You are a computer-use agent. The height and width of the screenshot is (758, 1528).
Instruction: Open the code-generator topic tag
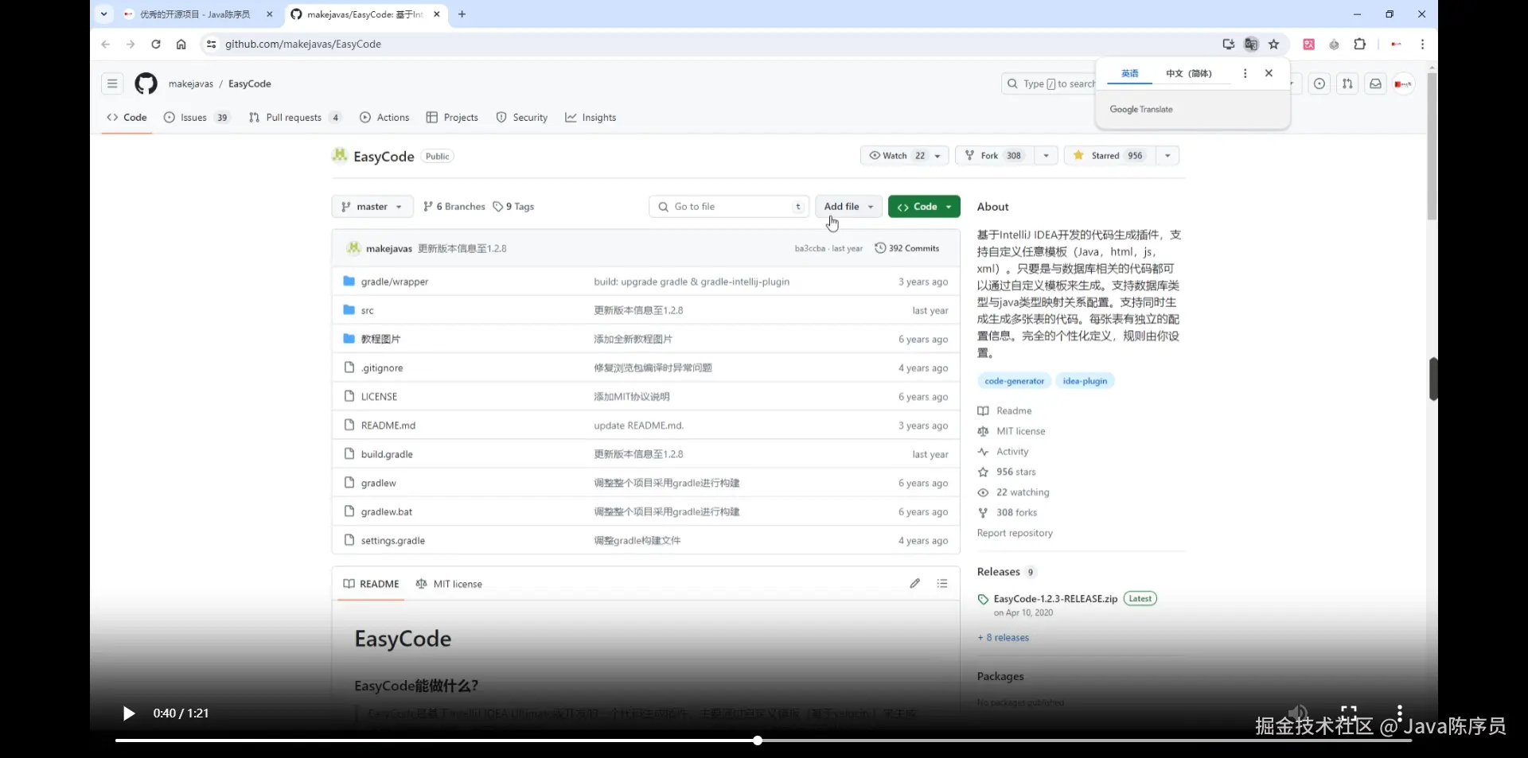(x=1014, y=382)
